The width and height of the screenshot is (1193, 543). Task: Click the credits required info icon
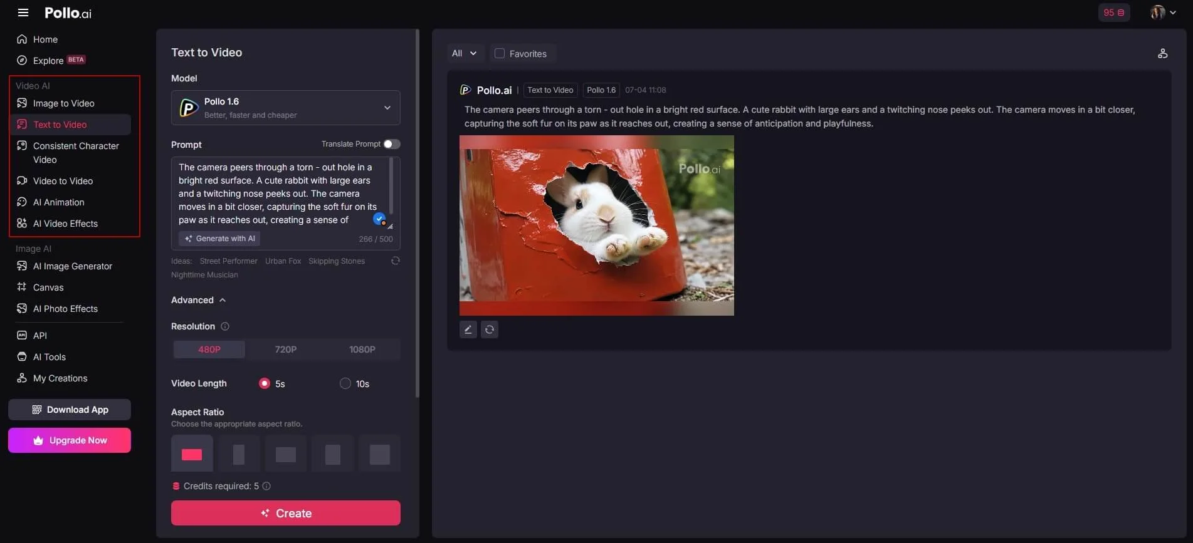click(x=266, y=486)
